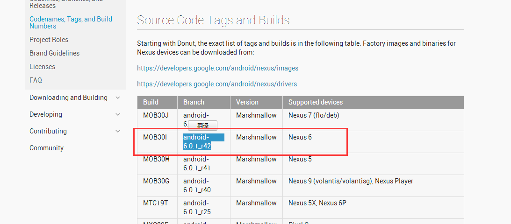Viewport: 511px width, 224px height.
Task: Expand the Downloading and Building chevron
Action: pyautogui.click(x=118, y=98)
